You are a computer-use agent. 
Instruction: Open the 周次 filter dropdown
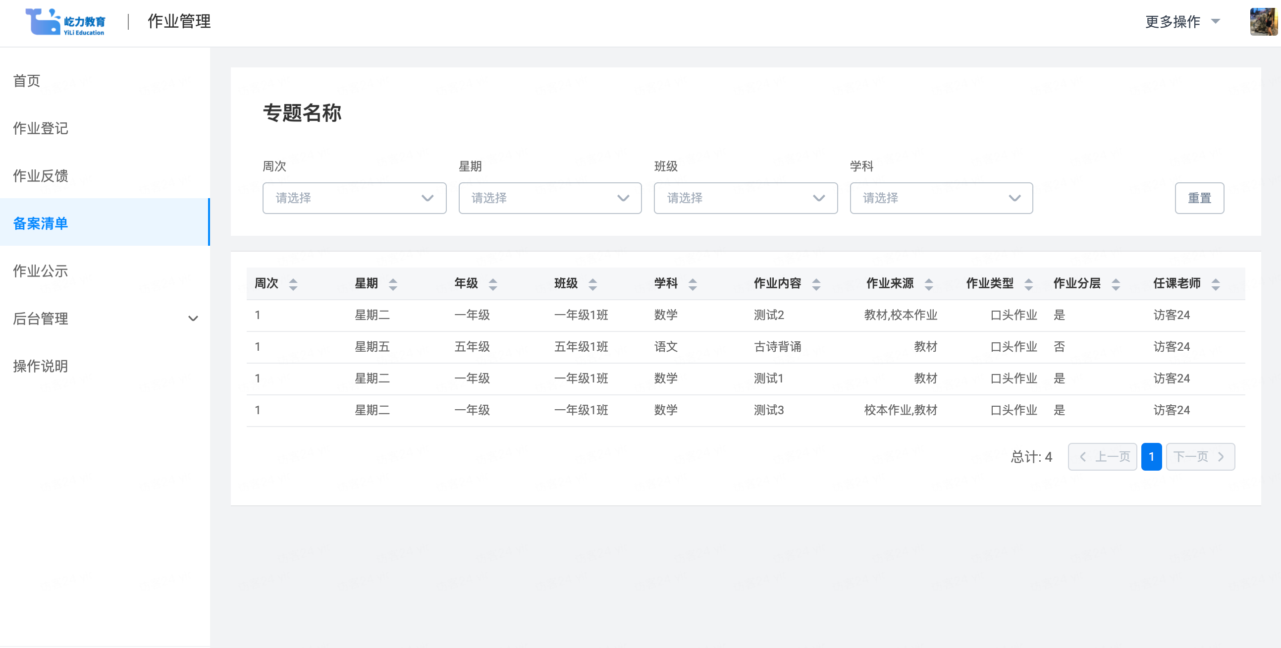point(354,198)
